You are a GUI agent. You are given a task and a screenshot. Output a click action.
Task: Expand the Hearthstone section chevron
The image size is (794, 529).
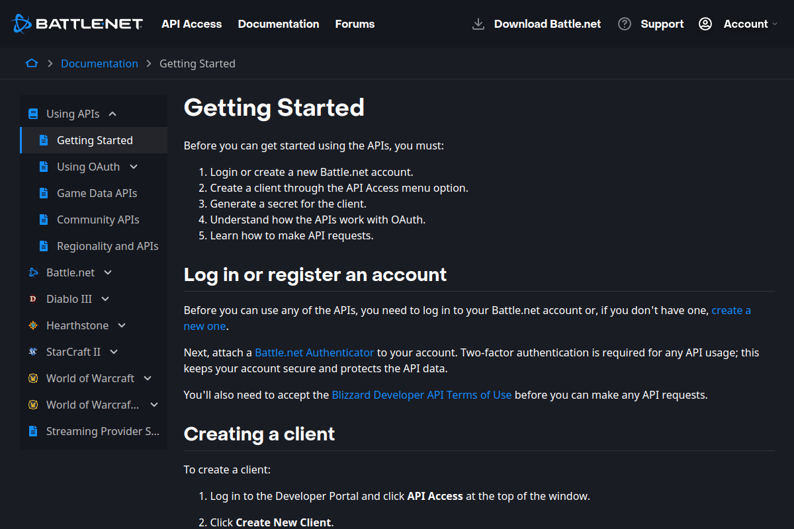pos(122,325)
